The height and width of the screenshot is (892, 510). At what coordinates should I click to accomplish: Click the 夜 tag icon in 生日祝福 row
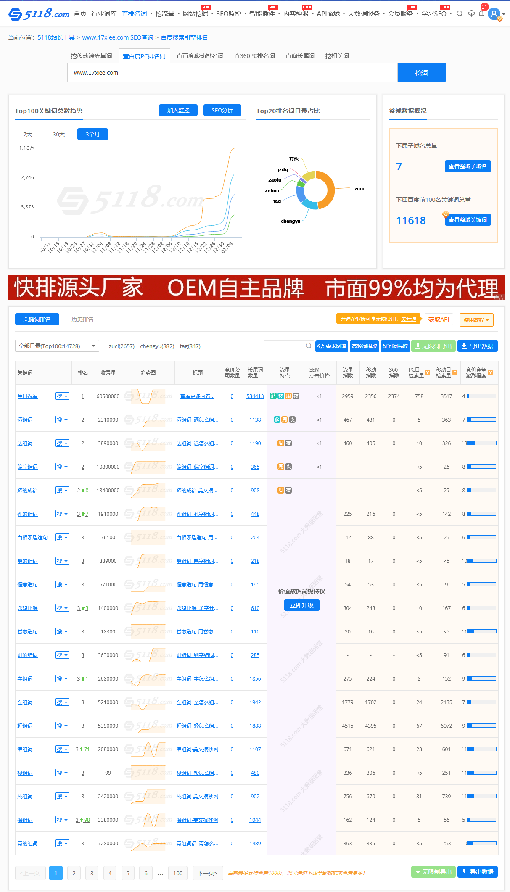(296, 396)
